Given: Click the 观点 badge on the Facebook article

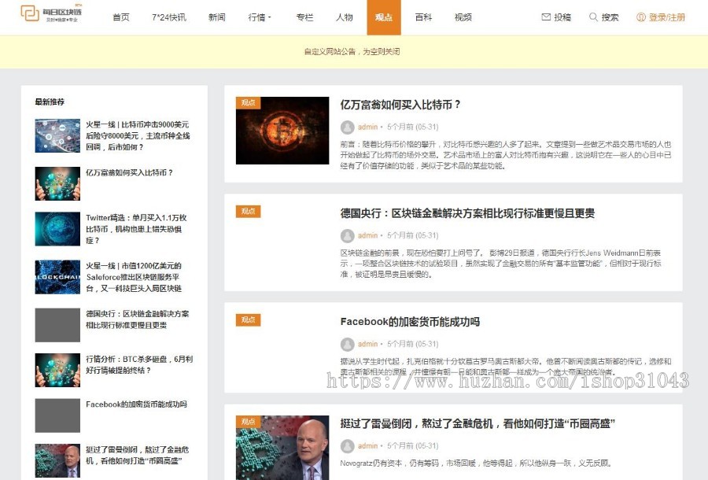Looking at the screenshot, I should (249, 320).
